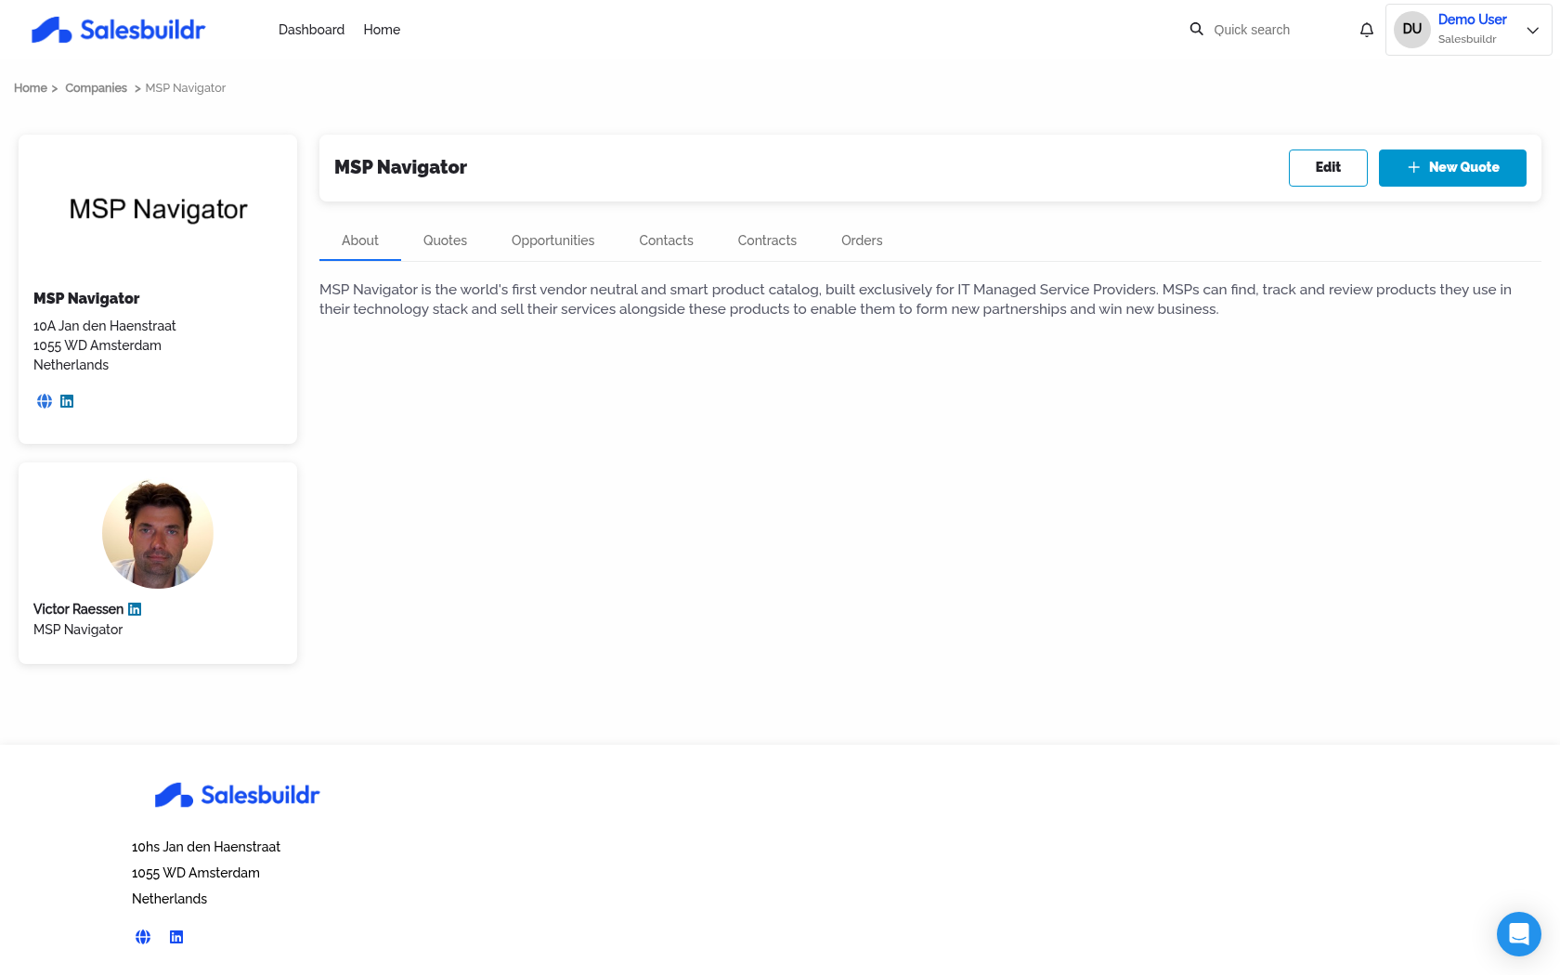
Task: Click footer '10hs Jan den Haenstraat' text
Action: click(x=206, y=847)
